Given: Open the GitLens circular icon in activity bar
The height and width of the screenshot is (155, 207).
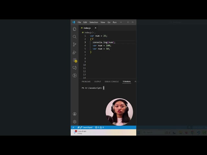Looking at the screenshot, I should [x=75, y=75].
